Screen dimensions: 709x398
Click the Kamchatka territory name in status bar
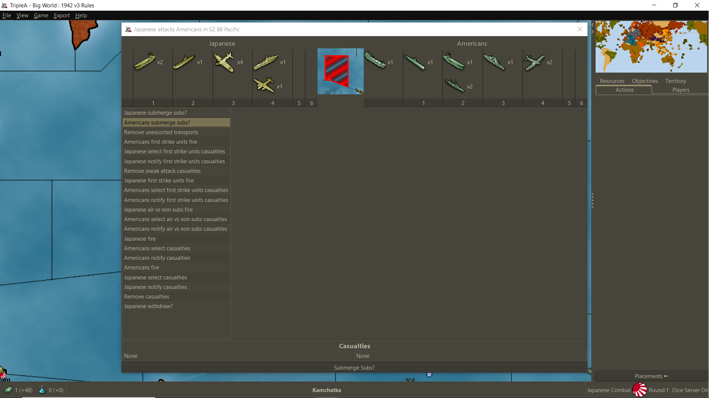[x=326, y=390]
